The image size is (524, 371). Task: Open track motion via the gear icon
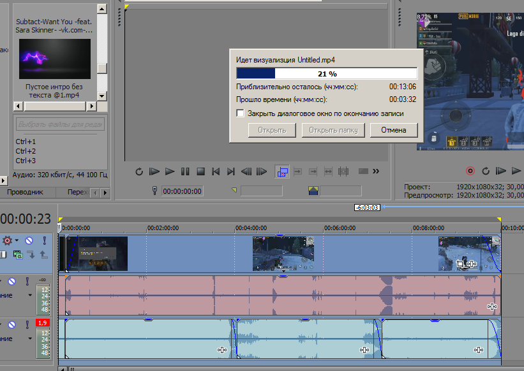point(7,240)
